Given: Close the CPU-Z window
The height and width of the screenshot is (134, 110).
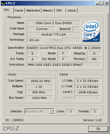Looking at the screenshot, I should pyautogui.click(x=107, y=3).
